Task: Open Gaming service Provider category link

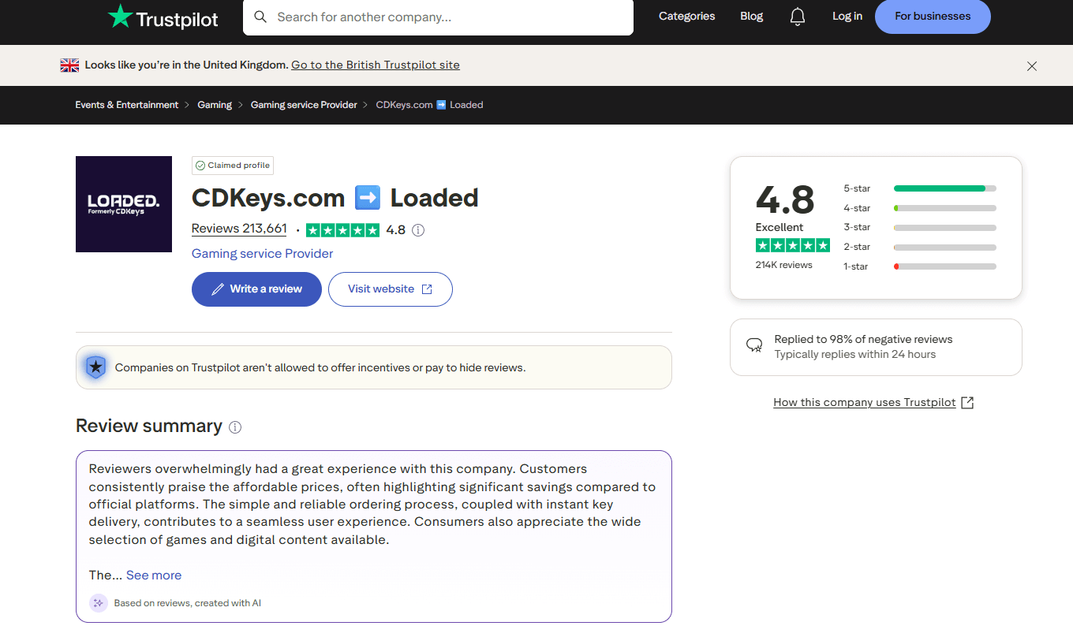Action: [262, 254]
